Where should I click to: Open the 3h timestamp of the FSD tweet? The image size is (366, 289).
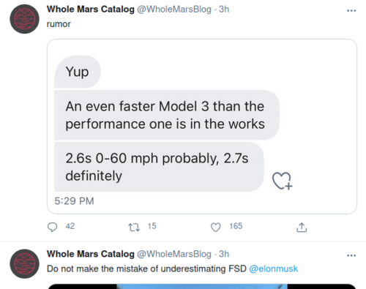point(224,254)
